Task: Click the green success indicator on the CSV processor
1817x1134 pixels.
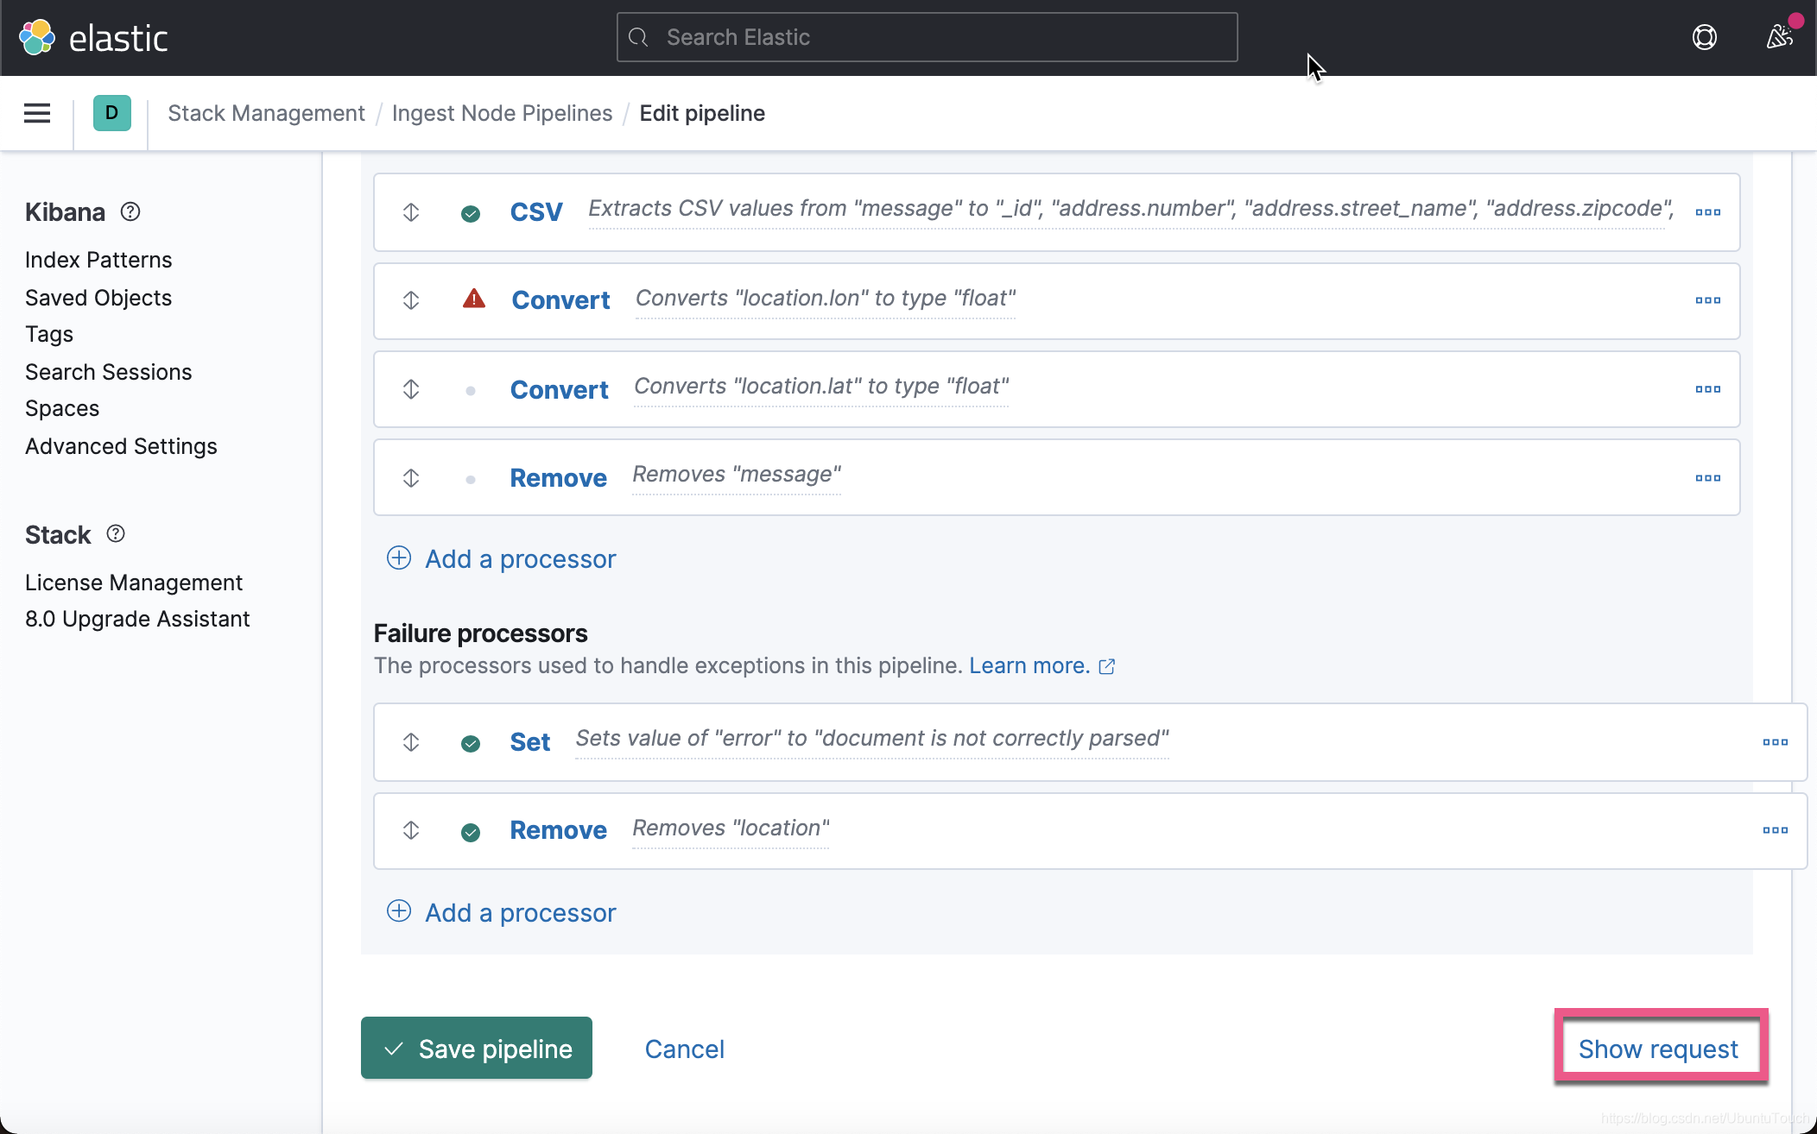Action: click(x=471, y=212)
